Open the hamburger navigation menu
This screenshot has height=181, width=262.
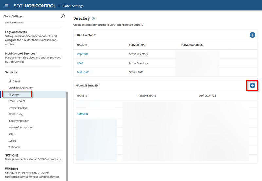(x=7, y=6)
